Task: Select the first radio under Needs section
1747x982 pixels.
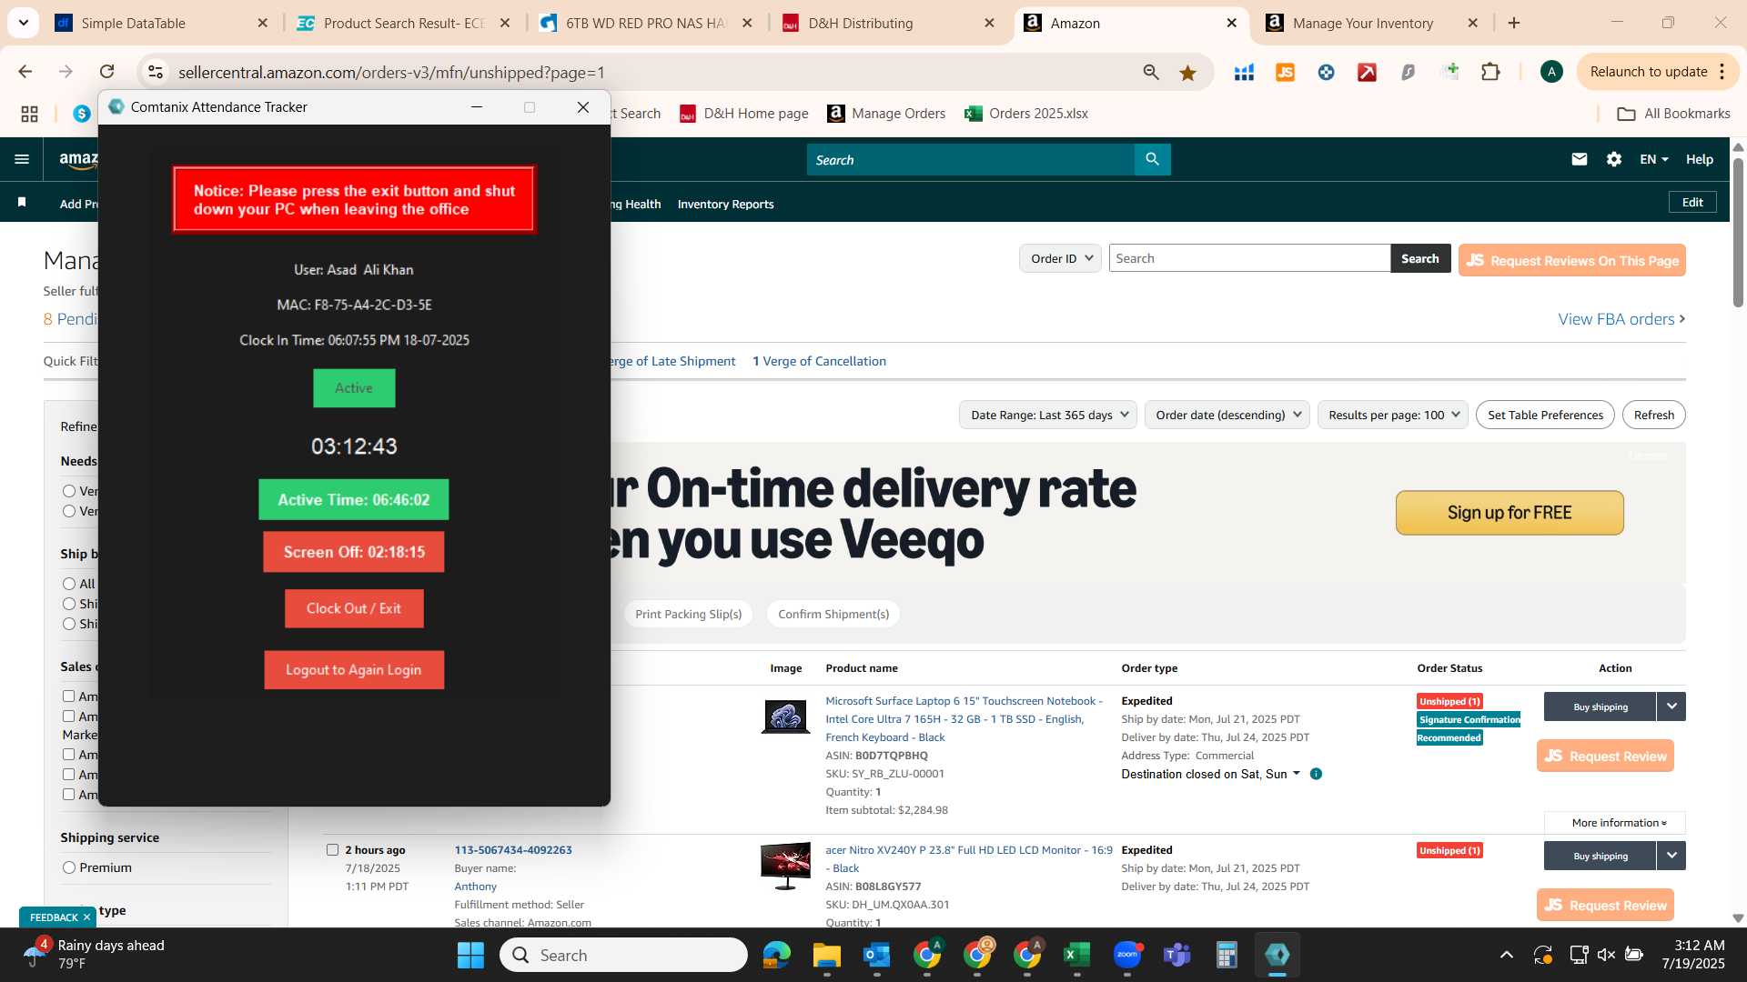Action: click(x=69, y=491)
